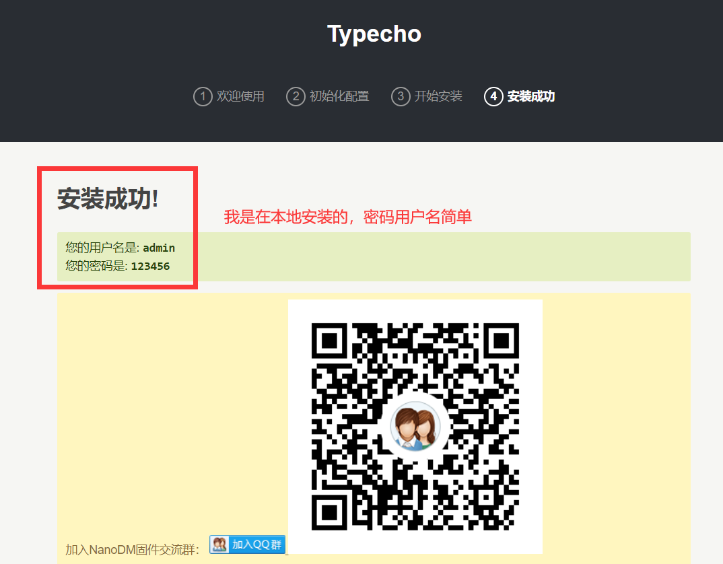Click the avatar icon in the QR code center

click(x=415, y=426)
